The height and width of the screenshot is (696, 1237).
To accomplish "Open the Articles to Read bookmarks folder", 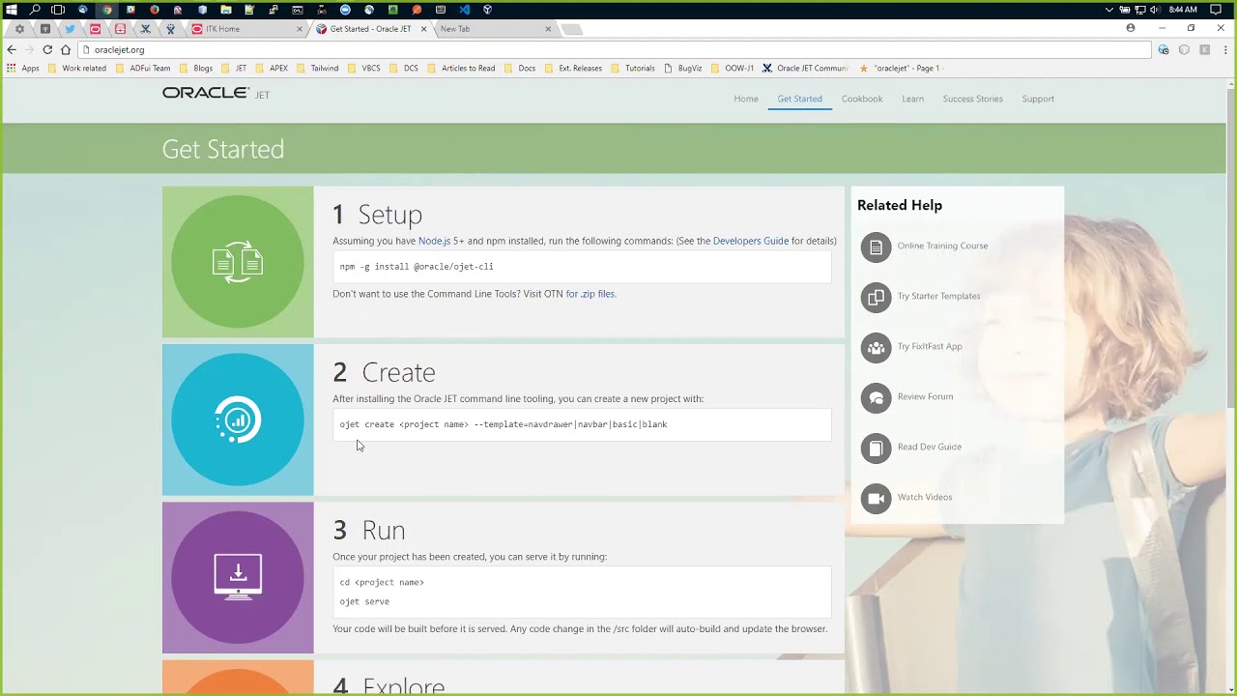I will 461,69.
